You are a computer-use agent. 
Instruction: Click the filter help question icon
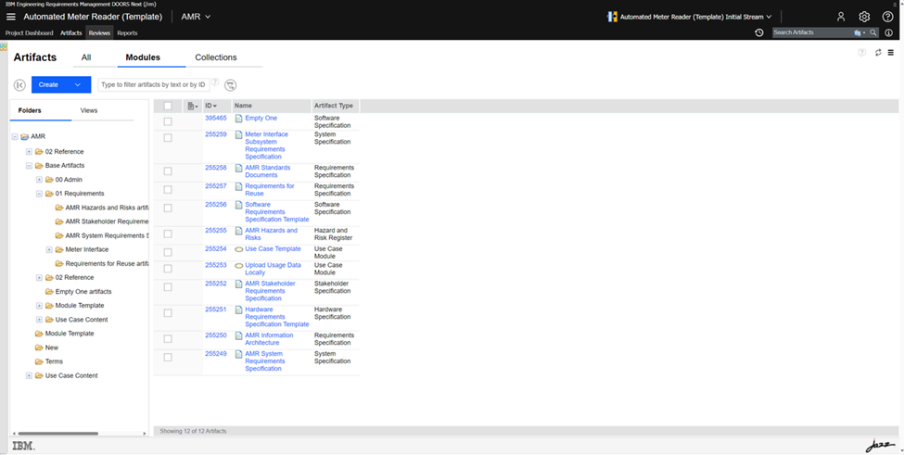[214, 82]
